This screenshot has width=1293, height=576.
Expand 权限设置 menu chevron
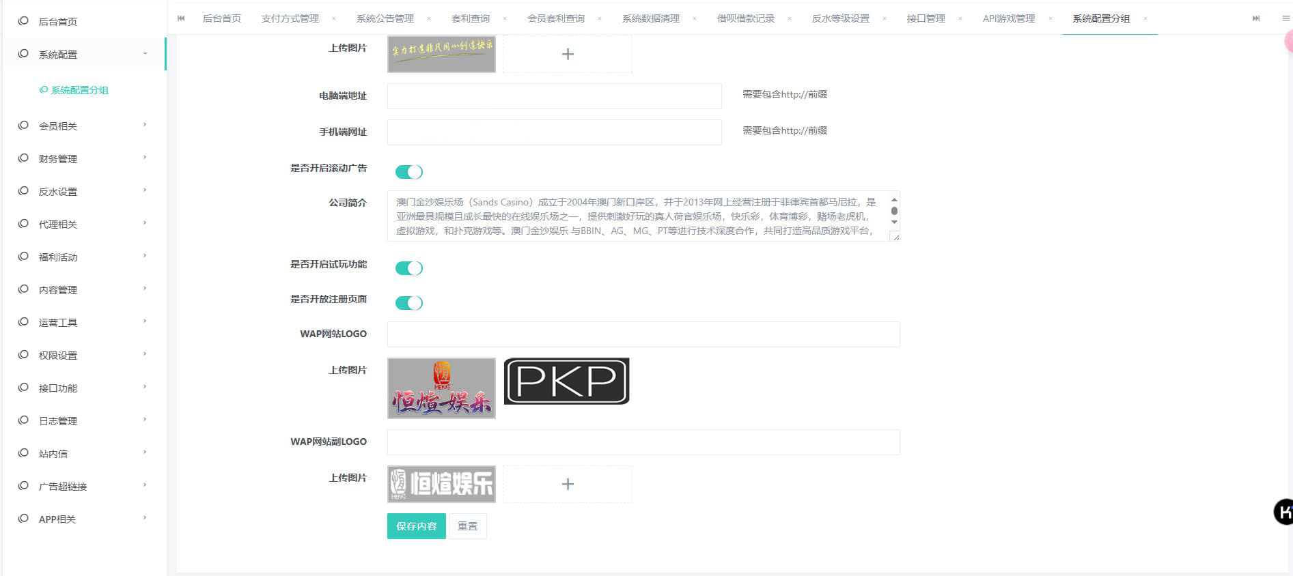click(x=145, y=354)
